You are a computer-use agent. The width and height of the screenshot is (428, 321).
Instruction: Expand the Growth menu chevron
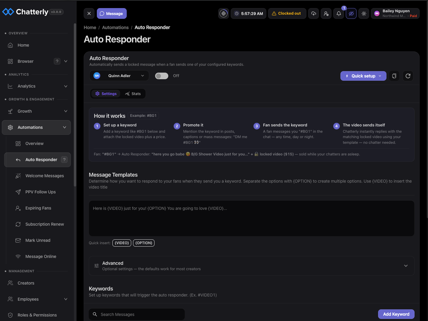coord(66,111)
